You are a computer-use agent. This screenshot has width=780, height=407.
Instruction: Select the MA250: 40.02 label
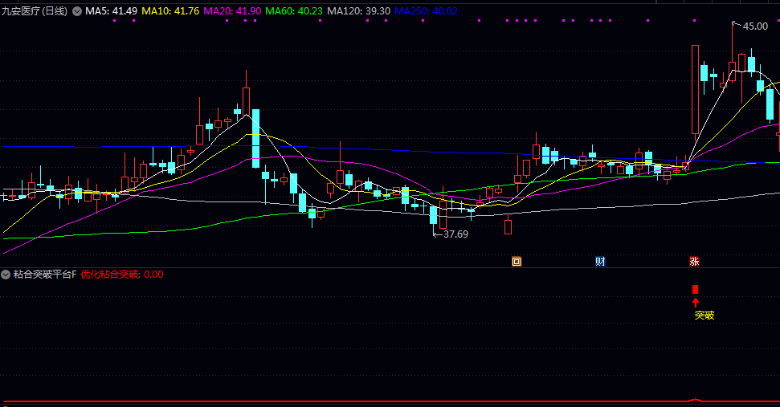tap(426, 11)
